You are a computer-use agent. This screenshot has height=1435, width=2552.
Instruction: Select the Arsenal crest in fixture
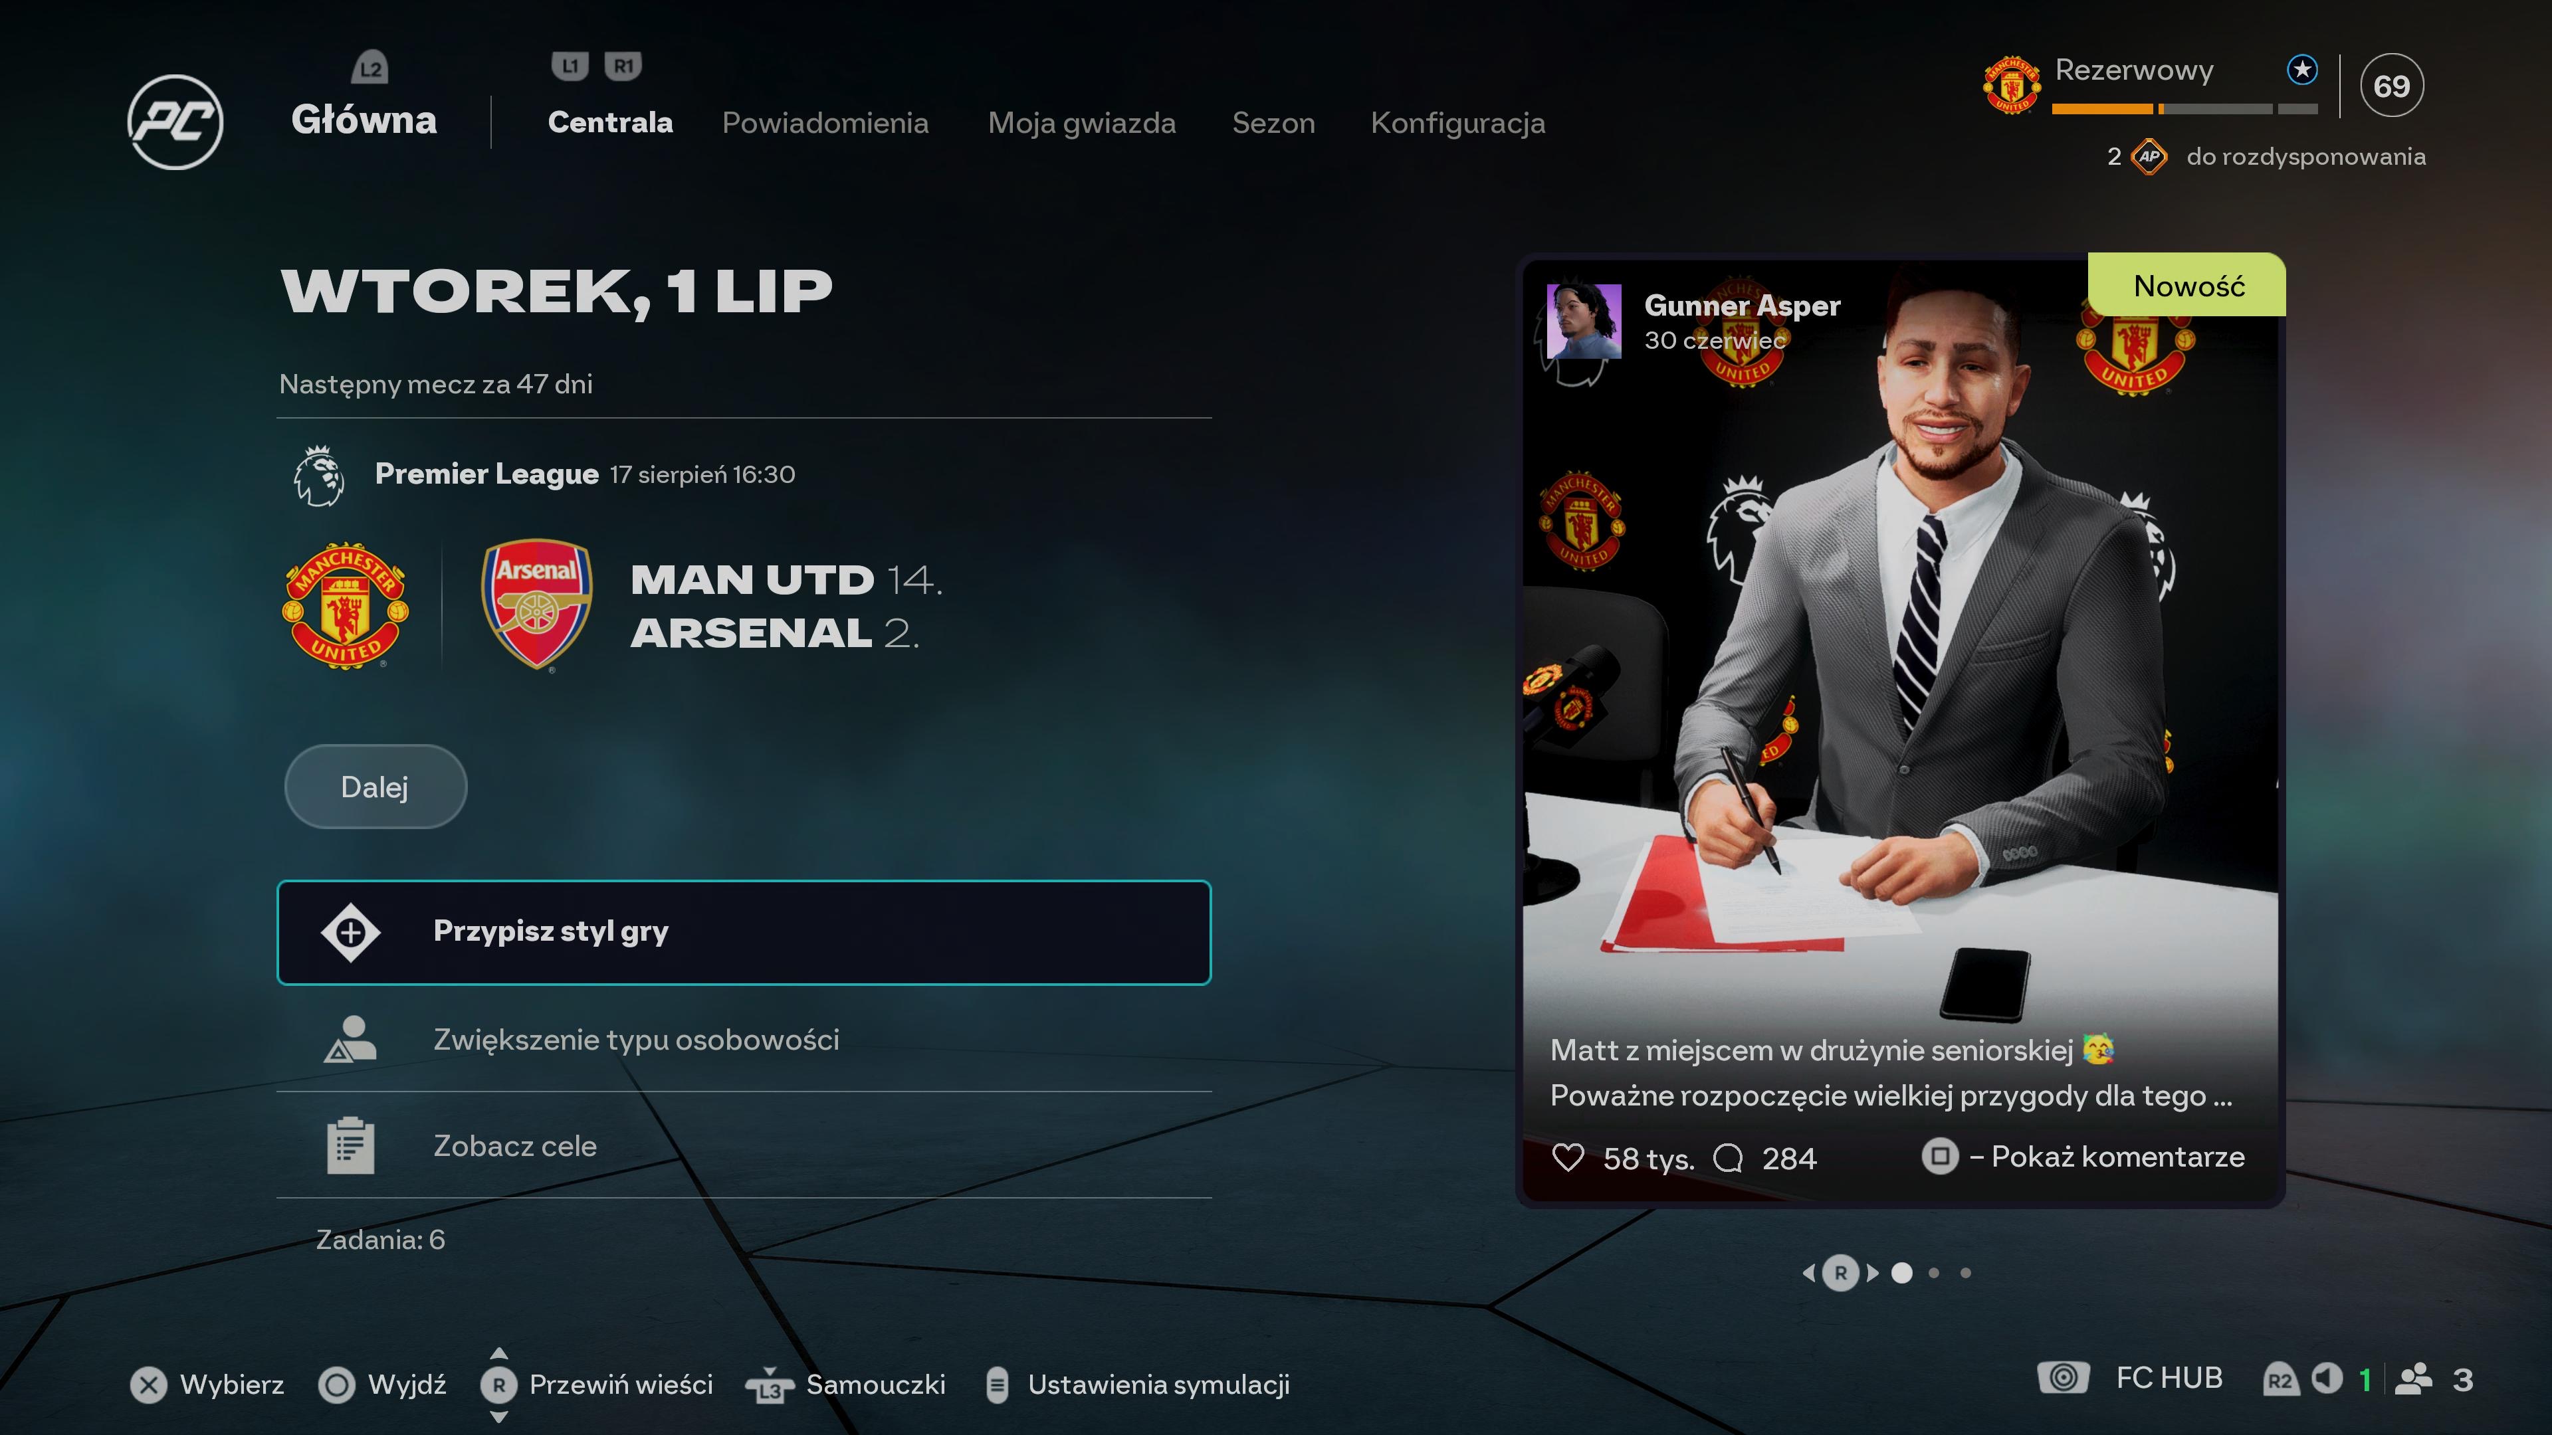[537, 604]
